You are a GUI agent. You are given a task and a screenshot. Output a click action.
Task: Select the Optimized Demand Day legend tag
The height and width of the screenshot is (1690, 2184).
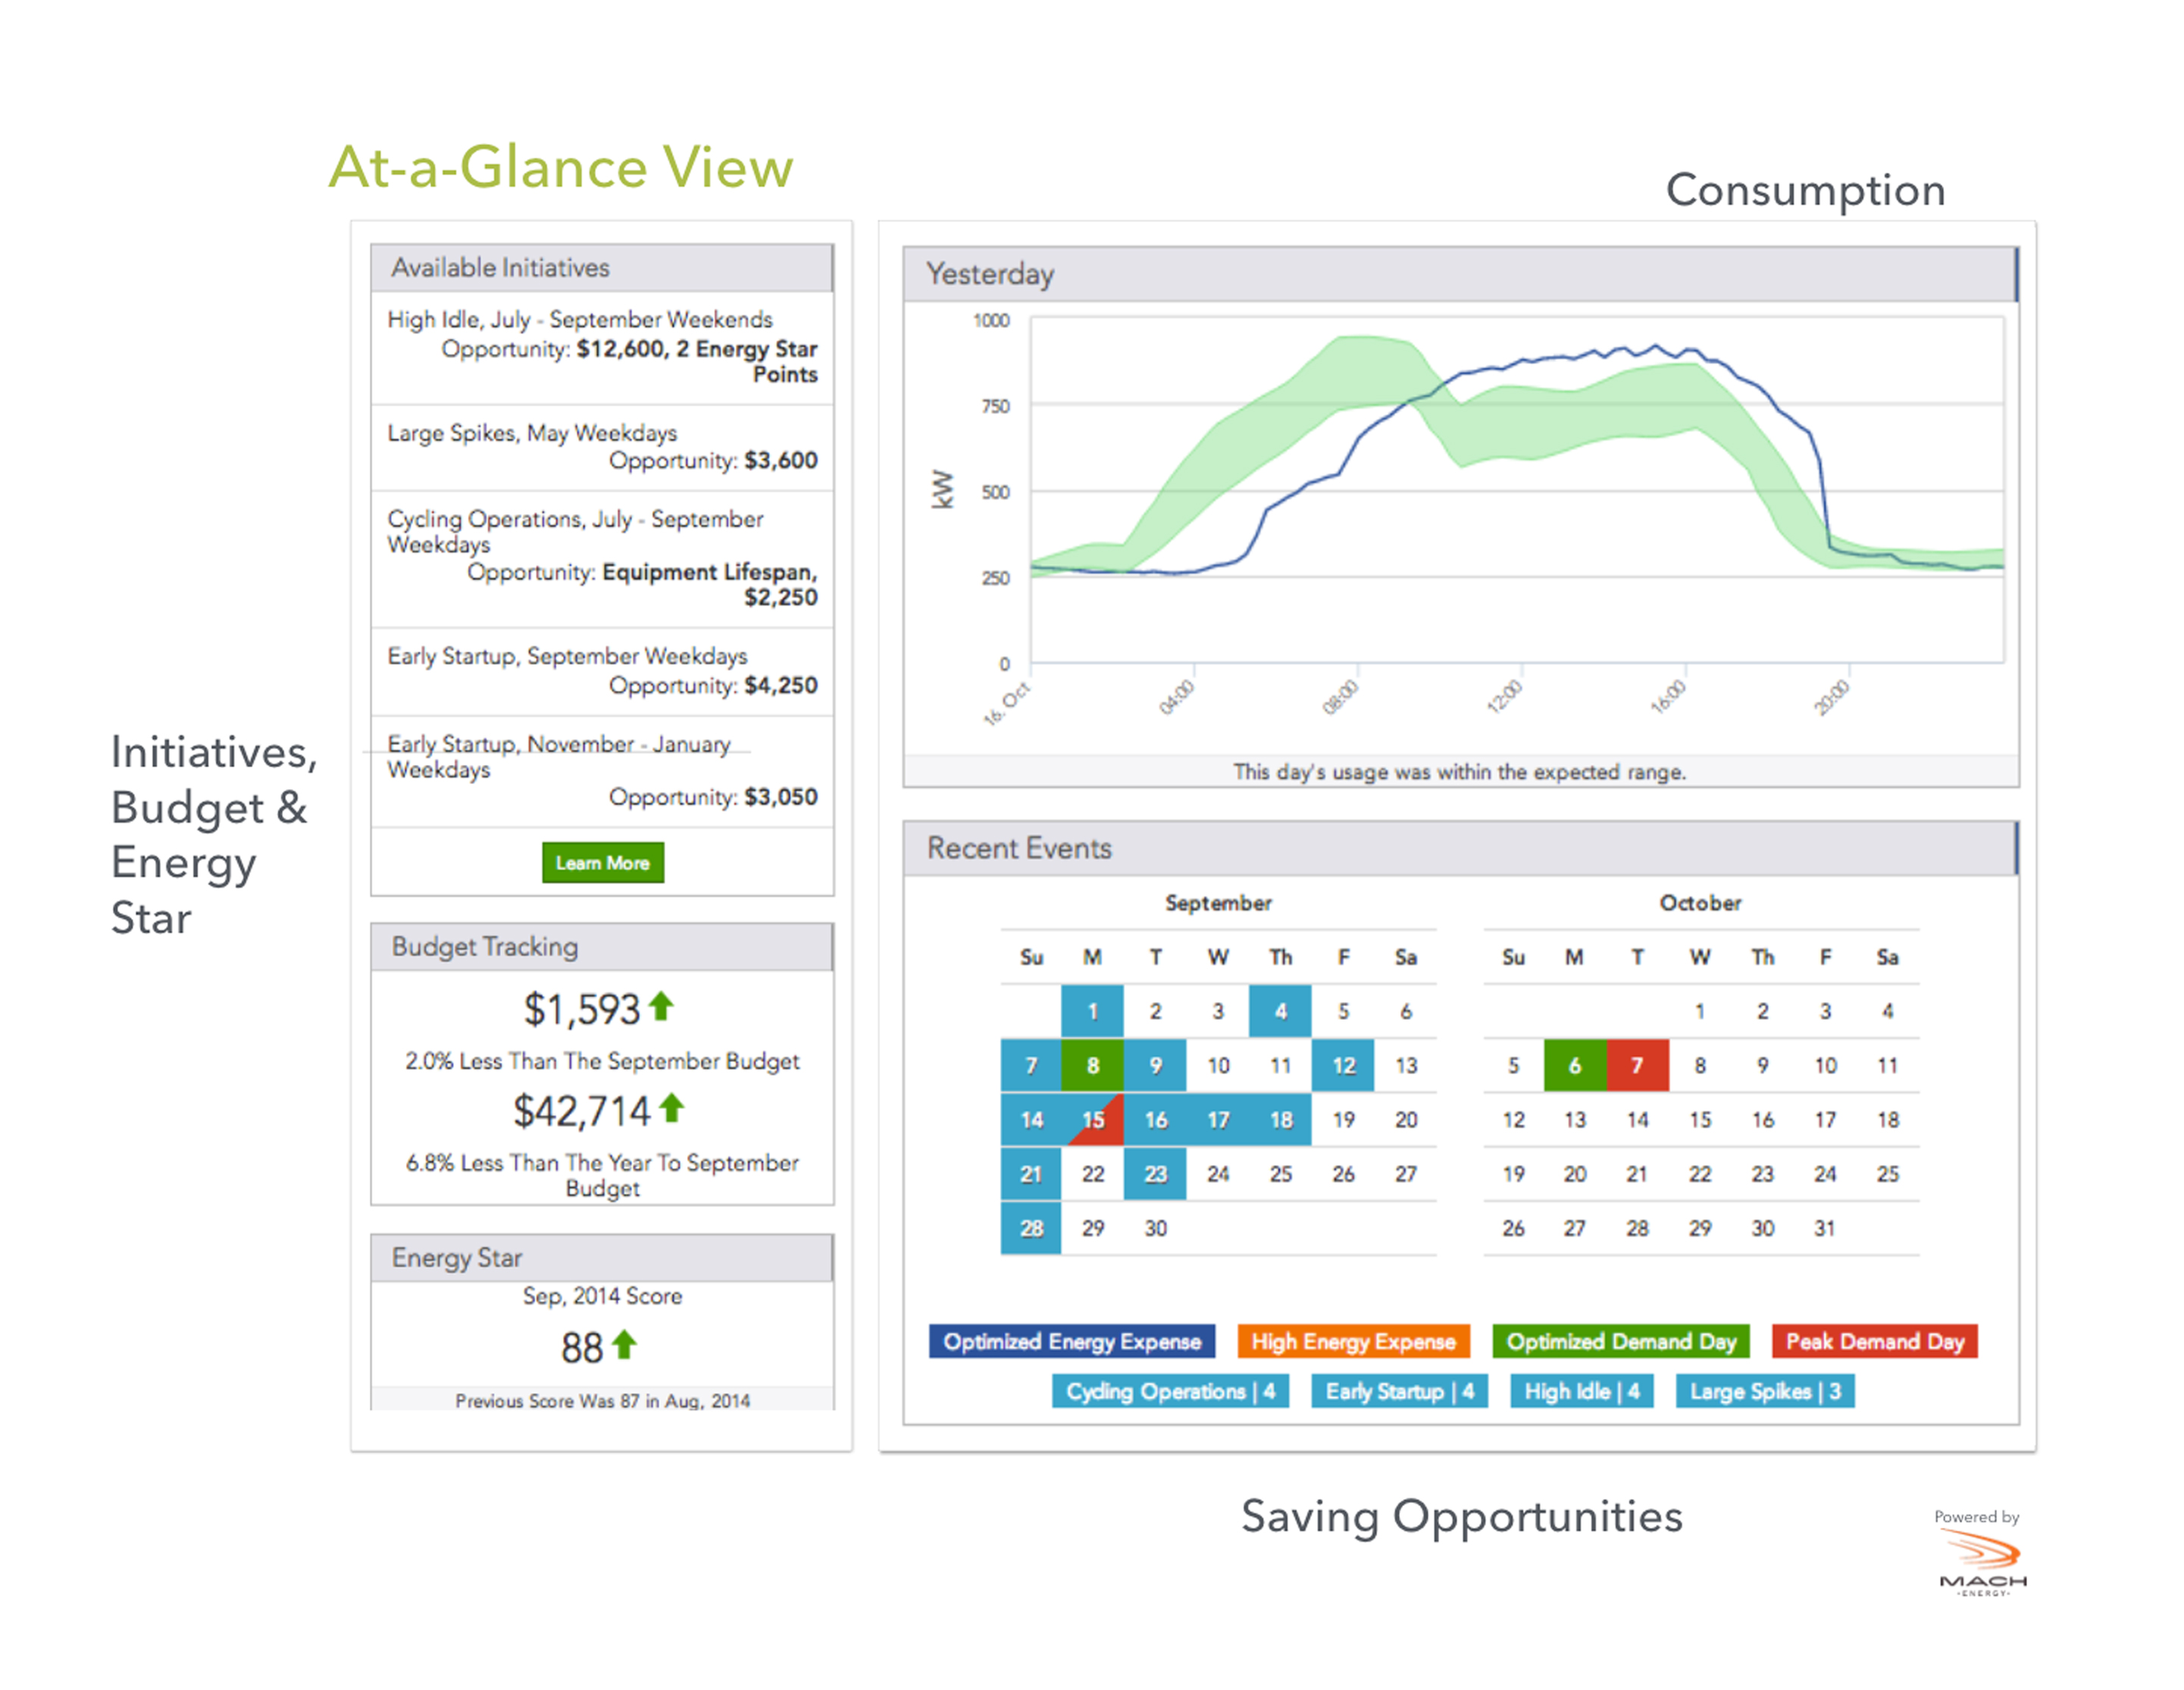pyautogui.click(x=1621, y=1342)
